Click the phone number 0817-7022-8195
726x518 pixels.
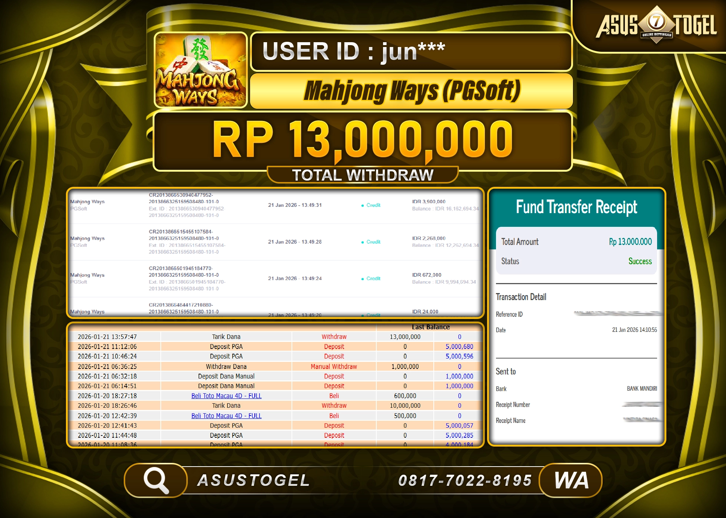[465, 479]
